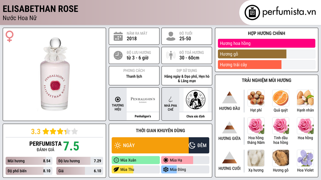Click the green Mùa Xuân season bar
The image size is (321, 180).
tap(136, 160)
